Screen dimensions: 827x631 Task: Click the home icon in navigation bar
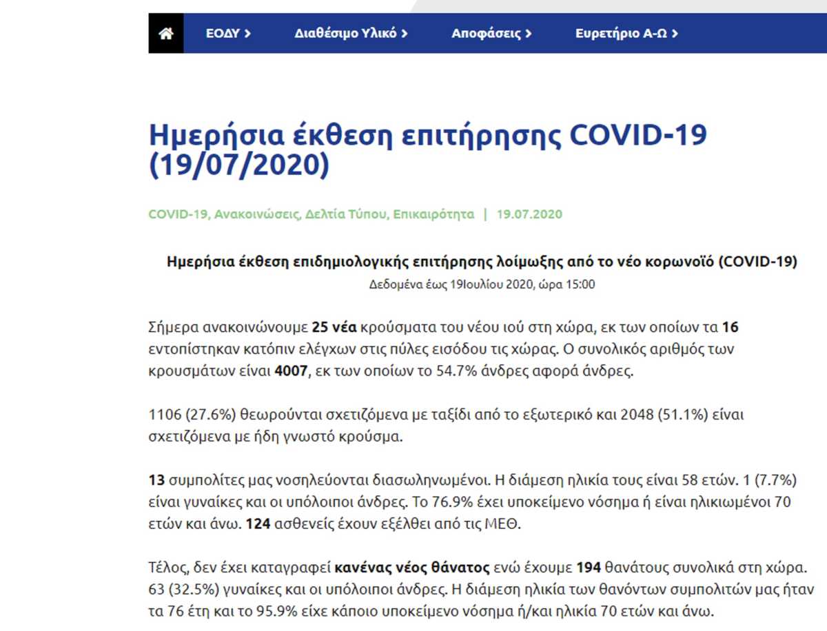pos(166,33)
